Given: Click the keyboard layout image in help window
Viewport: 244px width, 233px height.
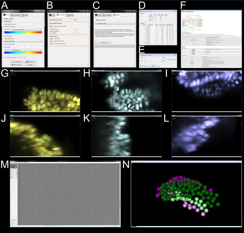Looking at the screenshot, I should 192,22.
